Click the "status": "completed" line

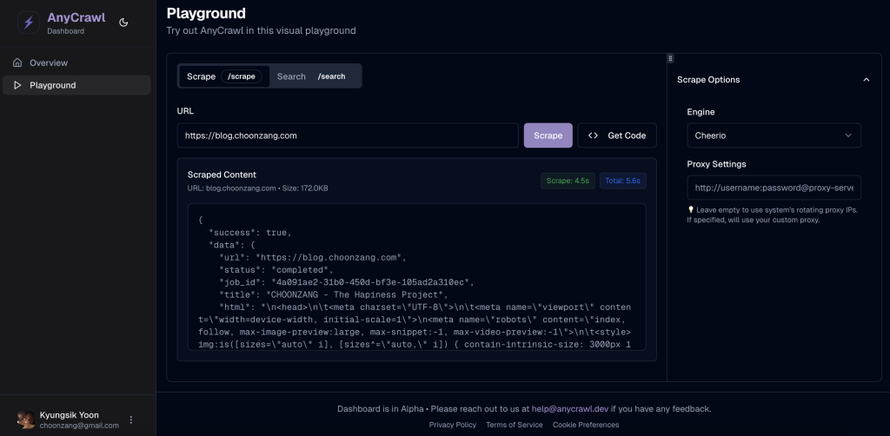click(276, 270)
